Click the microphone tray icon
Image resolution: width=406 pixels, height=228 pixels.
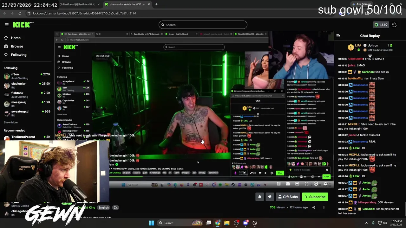[373, 223]
